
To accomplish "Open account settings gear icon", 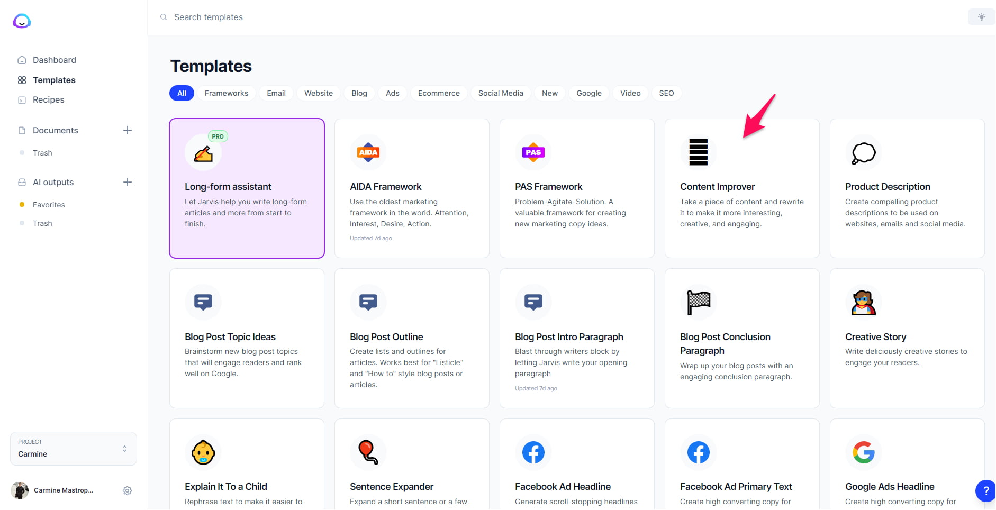I will tap(127, 490).
